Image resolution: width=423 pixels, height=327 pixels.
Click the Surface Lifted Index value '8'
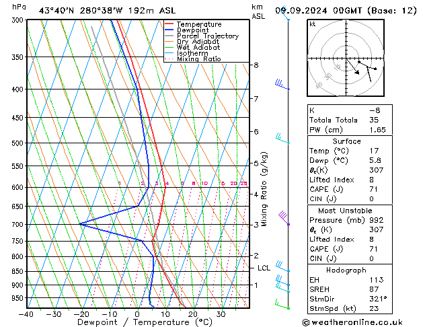pyautogui.click(x=371, y=180)
